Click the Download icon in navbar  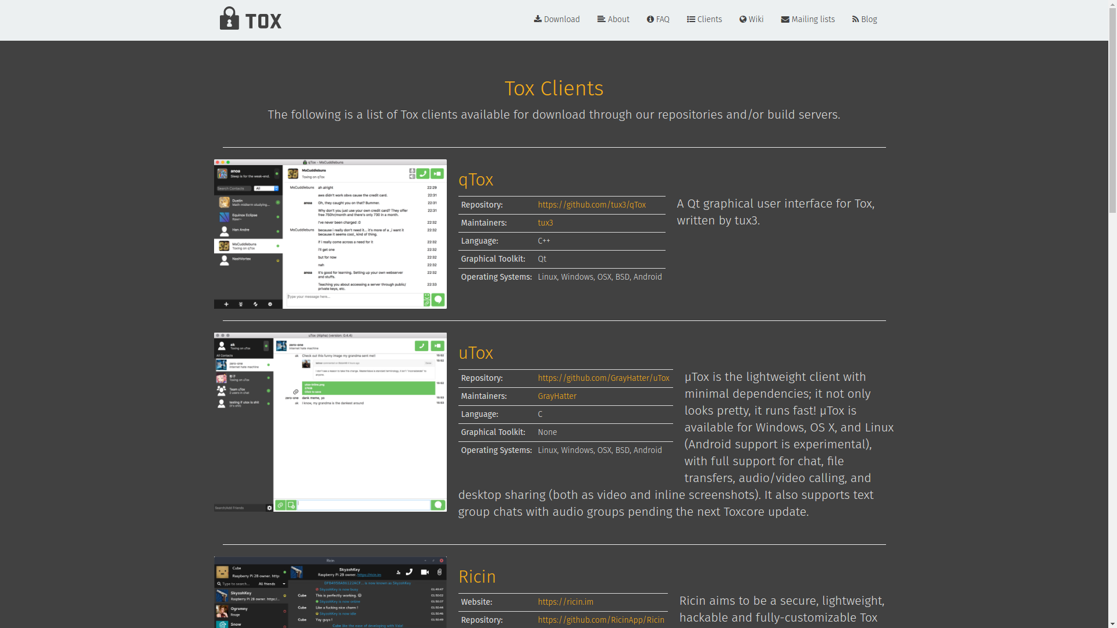tap(538, 19)
